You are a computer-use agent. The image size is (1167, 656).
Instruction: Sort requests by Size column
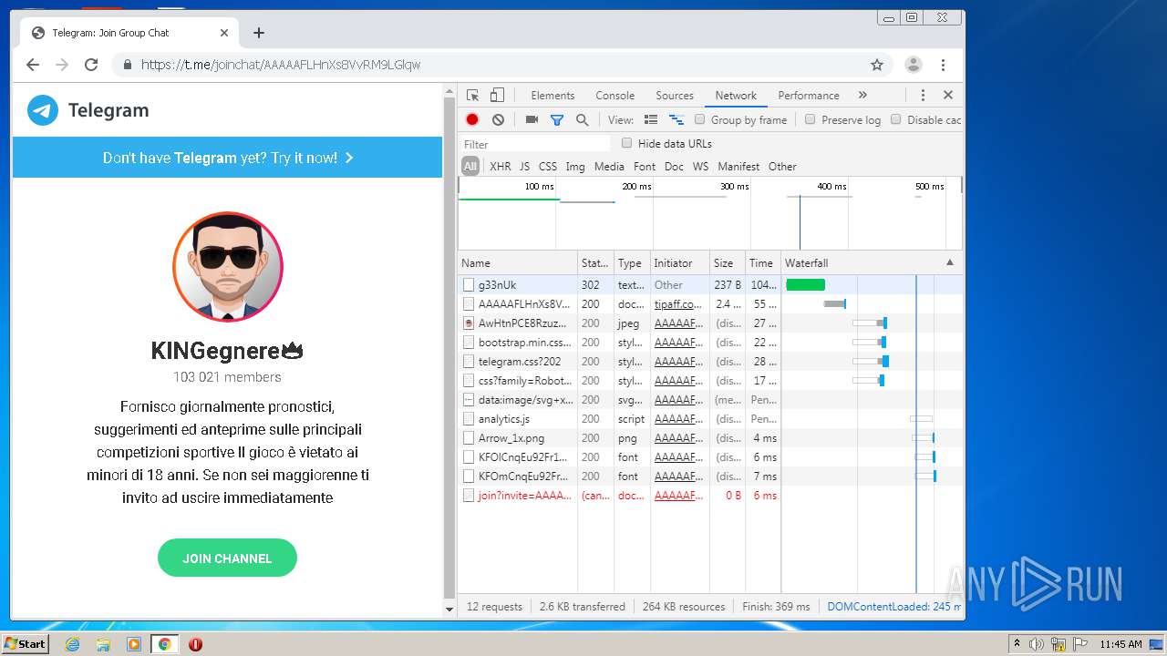[727, 262]
